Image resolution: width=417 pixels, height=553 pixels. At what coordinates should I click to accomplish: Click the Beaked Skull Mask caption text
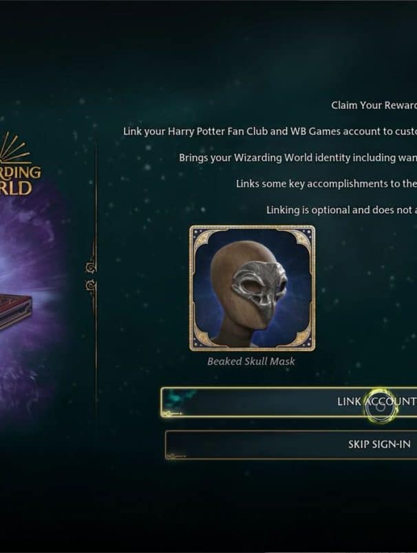pos(251,361)
